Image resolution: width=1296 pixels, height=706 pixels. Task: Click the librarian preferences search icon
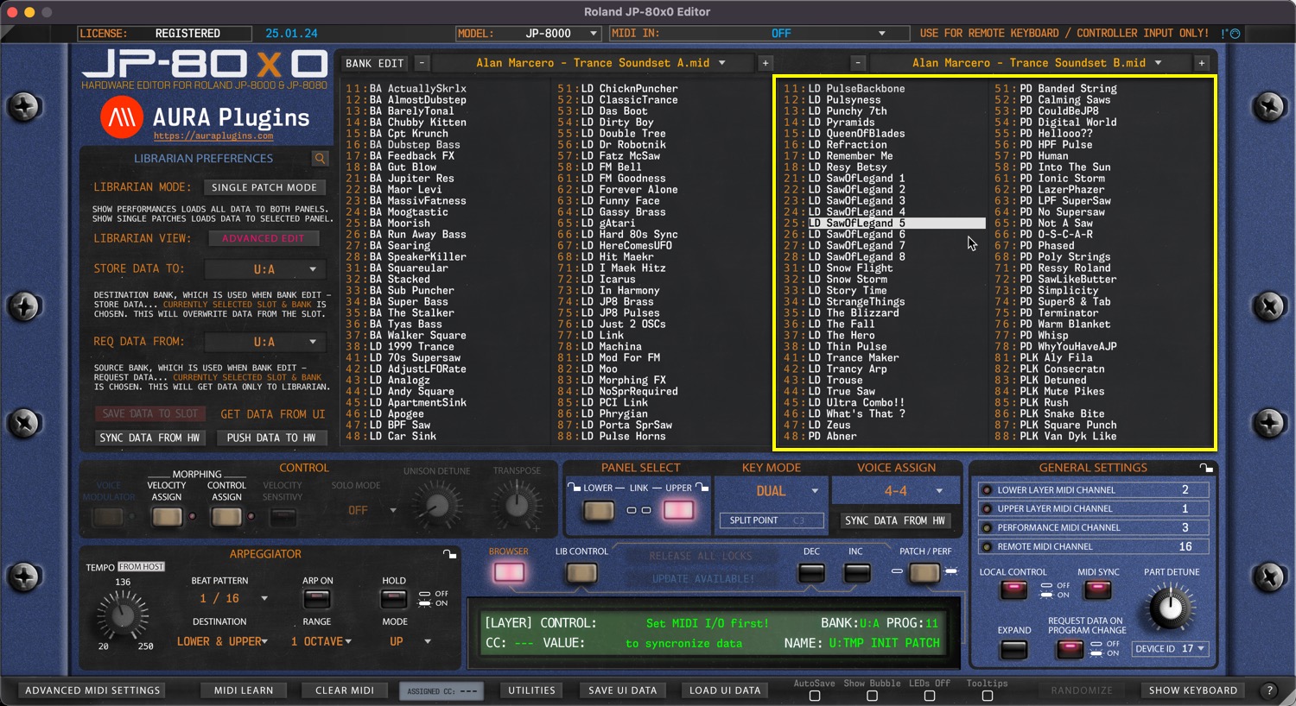pos(320,159)
